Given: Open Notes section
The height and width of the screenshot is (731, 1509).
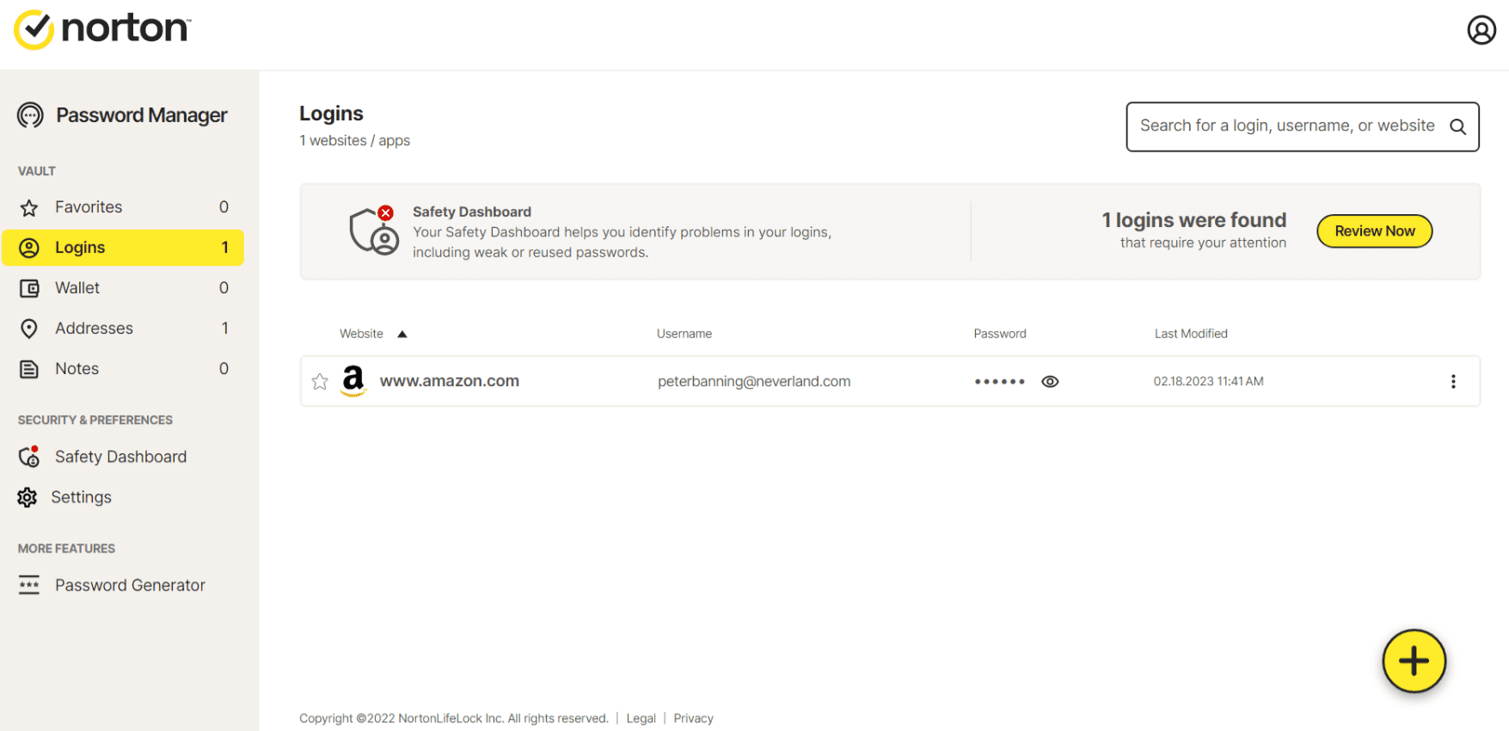Looking at the screenshot, I should 123,369.
